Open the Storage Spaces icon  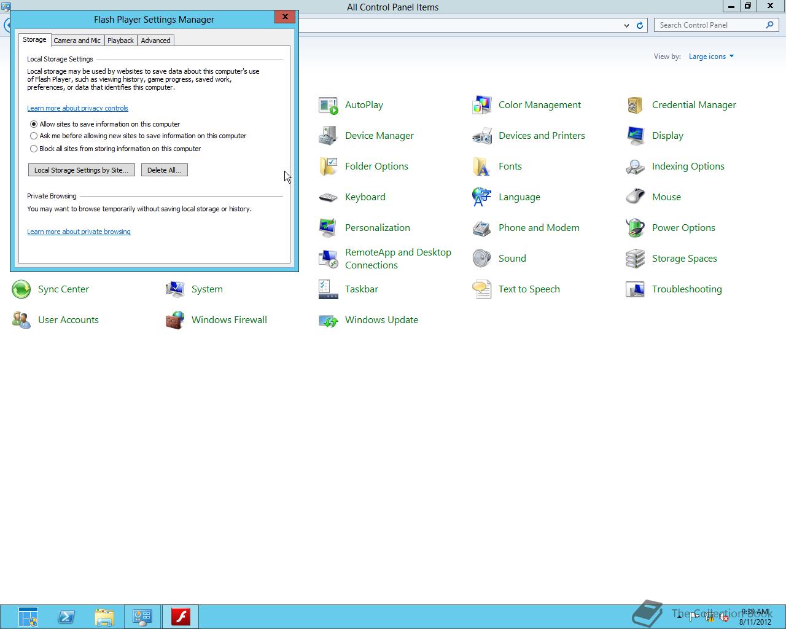(635, 259)
